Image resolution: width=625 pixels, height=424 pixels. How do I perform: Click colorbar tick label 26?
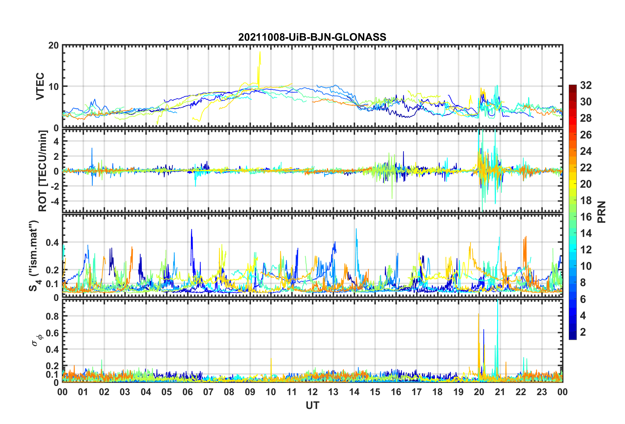586,135
